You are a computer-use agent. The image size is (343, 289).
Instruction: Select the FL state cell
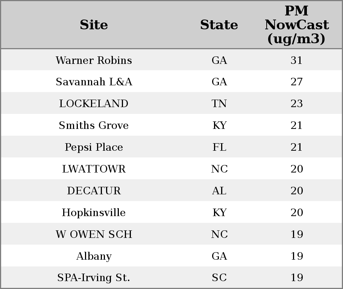point(219,147)
